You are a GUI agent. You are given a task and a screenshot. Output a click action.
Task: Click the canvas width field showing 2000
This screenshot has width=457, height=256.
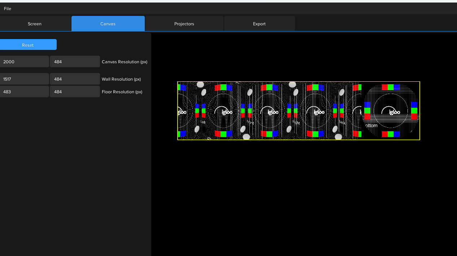pyautogui.click(x=24, y=61)
